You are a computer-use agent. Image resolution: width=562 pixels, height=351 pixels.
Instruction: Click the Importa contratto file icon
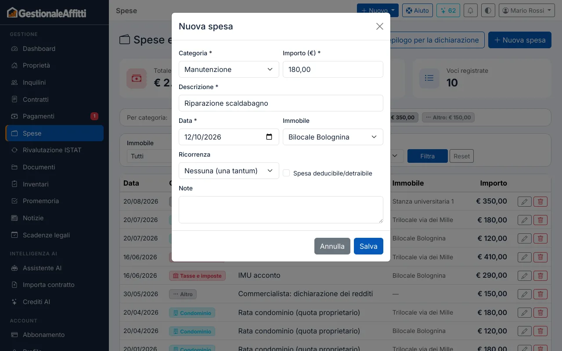[x=14, y=285]
